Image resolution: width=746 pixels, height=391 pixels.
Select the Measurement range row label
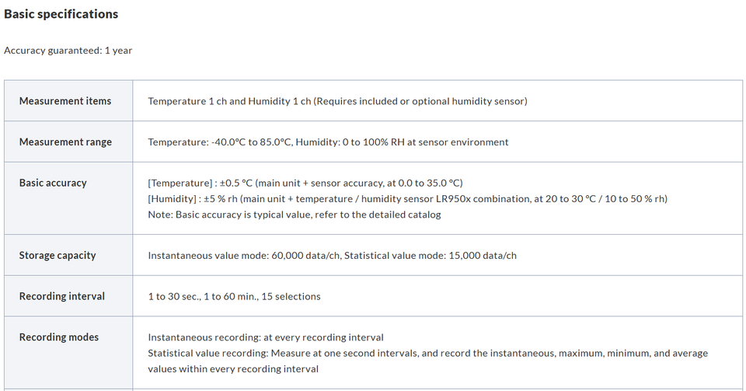(65, 141)
